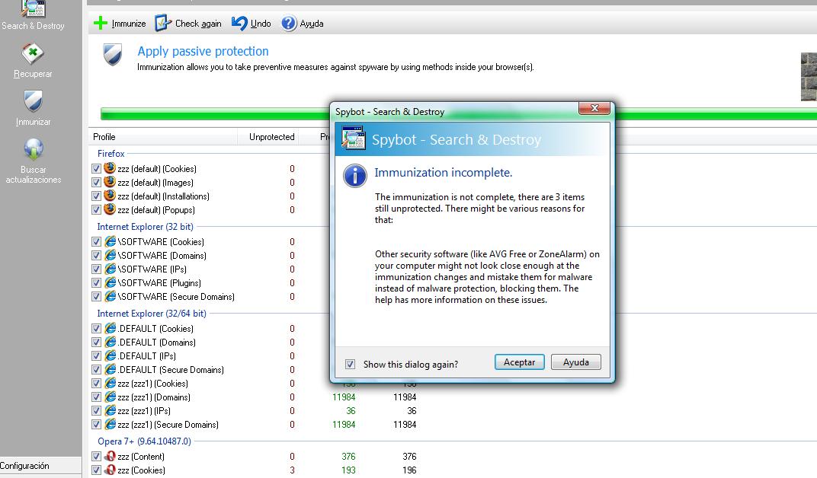Open the Recuperar recovery section

pyautogui.click(x=33, y=61)
